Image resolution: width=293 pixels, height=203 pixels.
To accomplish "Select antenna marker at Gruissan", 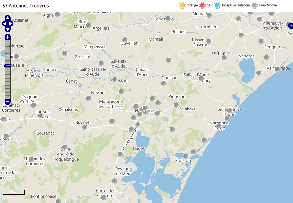I will [x=186, y=156].
